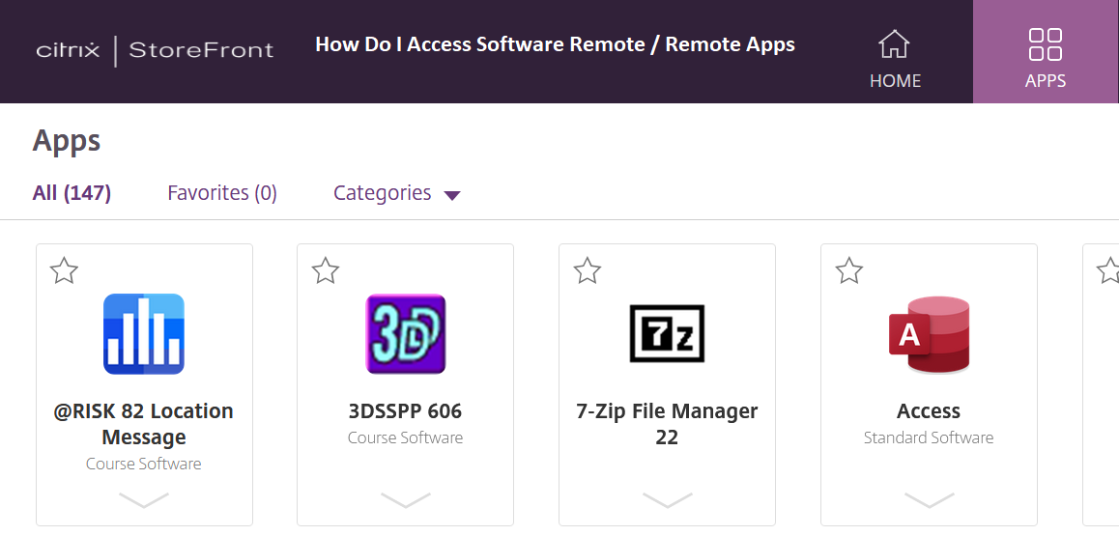Launch Access via its red database icon
Screen dimensions: 1119x536
(x=930, y=334)
